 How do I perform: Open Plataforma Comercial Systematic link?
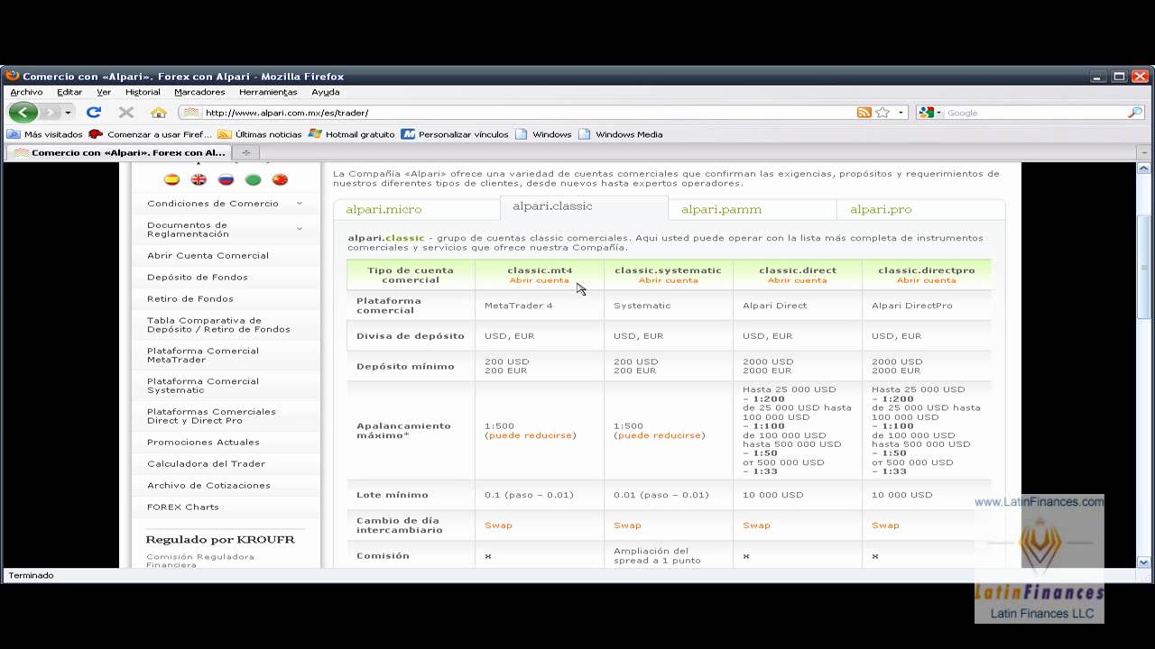coord(203,386)
